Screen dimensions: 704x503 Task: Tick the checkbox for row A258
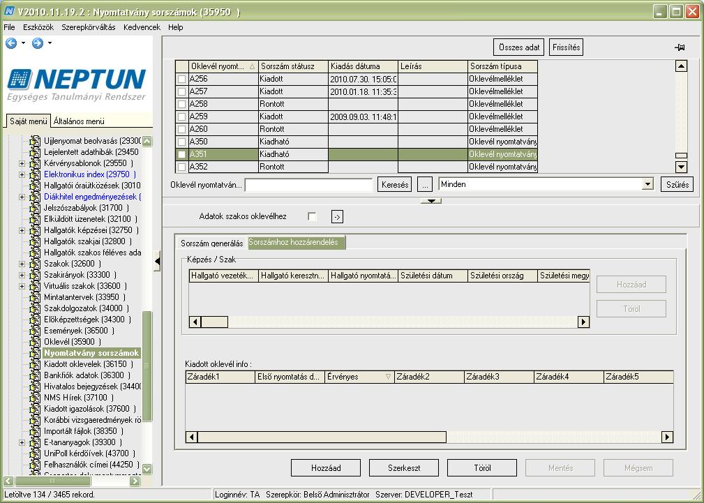tap(181, 104)
